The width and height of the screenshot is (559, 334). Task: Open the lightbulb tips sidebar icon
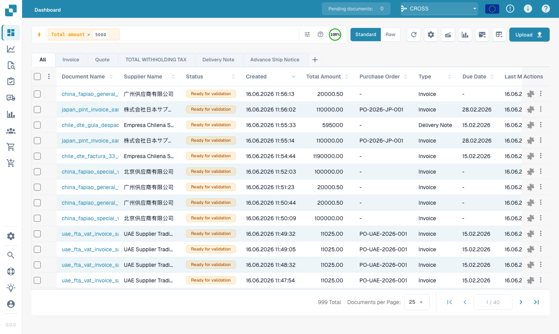coord(11,288)
